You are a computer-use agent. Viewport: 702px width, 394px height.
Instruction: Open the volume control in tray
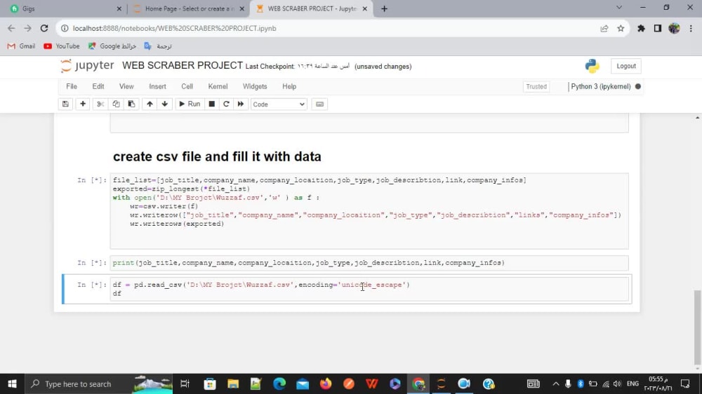(x=617, y=383)
